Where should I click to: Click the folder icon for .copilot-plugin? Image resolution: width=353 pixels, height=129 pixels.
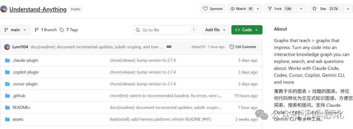click(x=8, y=72)
